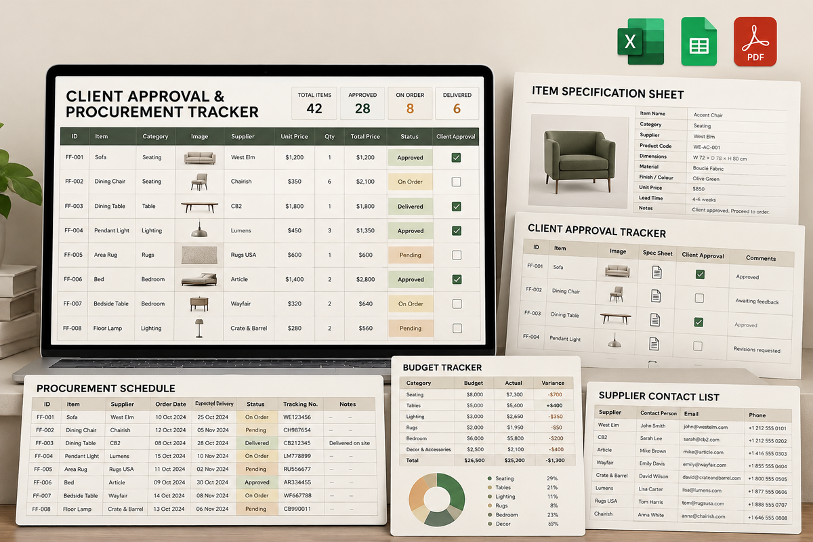Click the john@westelm.com email in Supplier Contact List
813x542 pixels.
pyautogui.click(x=705, y=428)
